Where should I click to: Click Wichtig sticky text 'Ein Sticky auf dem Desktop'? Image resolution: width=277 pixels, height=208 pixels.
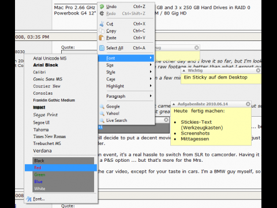point(215,77)
